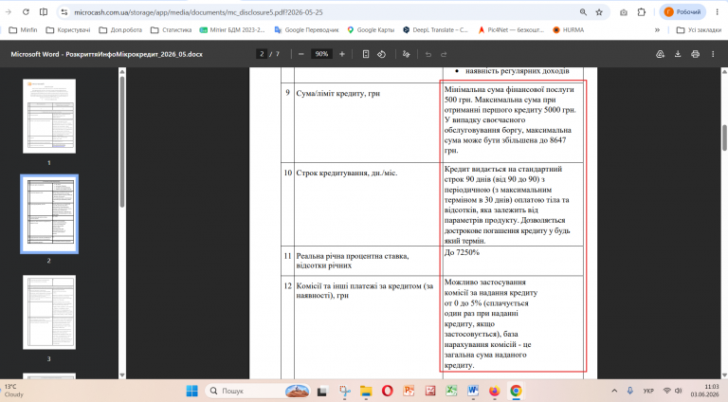728x402 pixels.
Task: Open the Користувачі bookmark folder
Action: click(68, 29)
